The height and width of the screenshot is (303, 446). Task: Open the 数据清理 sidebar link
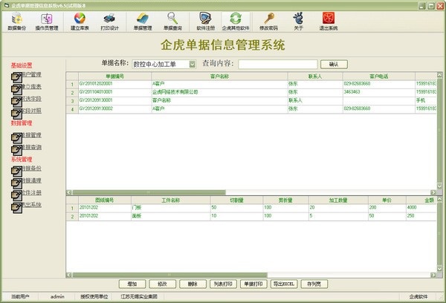(x=31, y=180)
